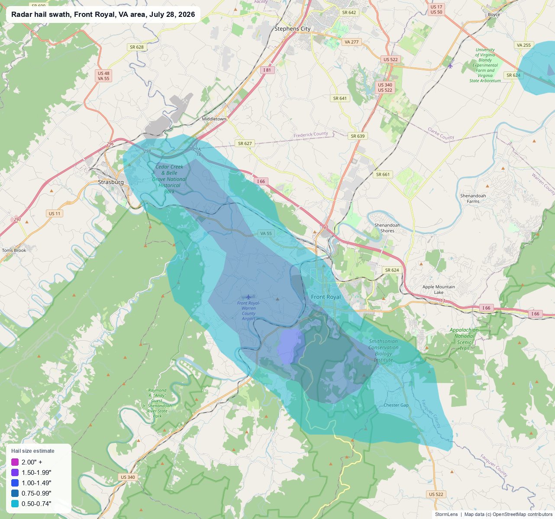This screenshot has height=519, width=555.
Task: Click the Smithsonian Conservation Biology Institute label
Action: (384, 351)
